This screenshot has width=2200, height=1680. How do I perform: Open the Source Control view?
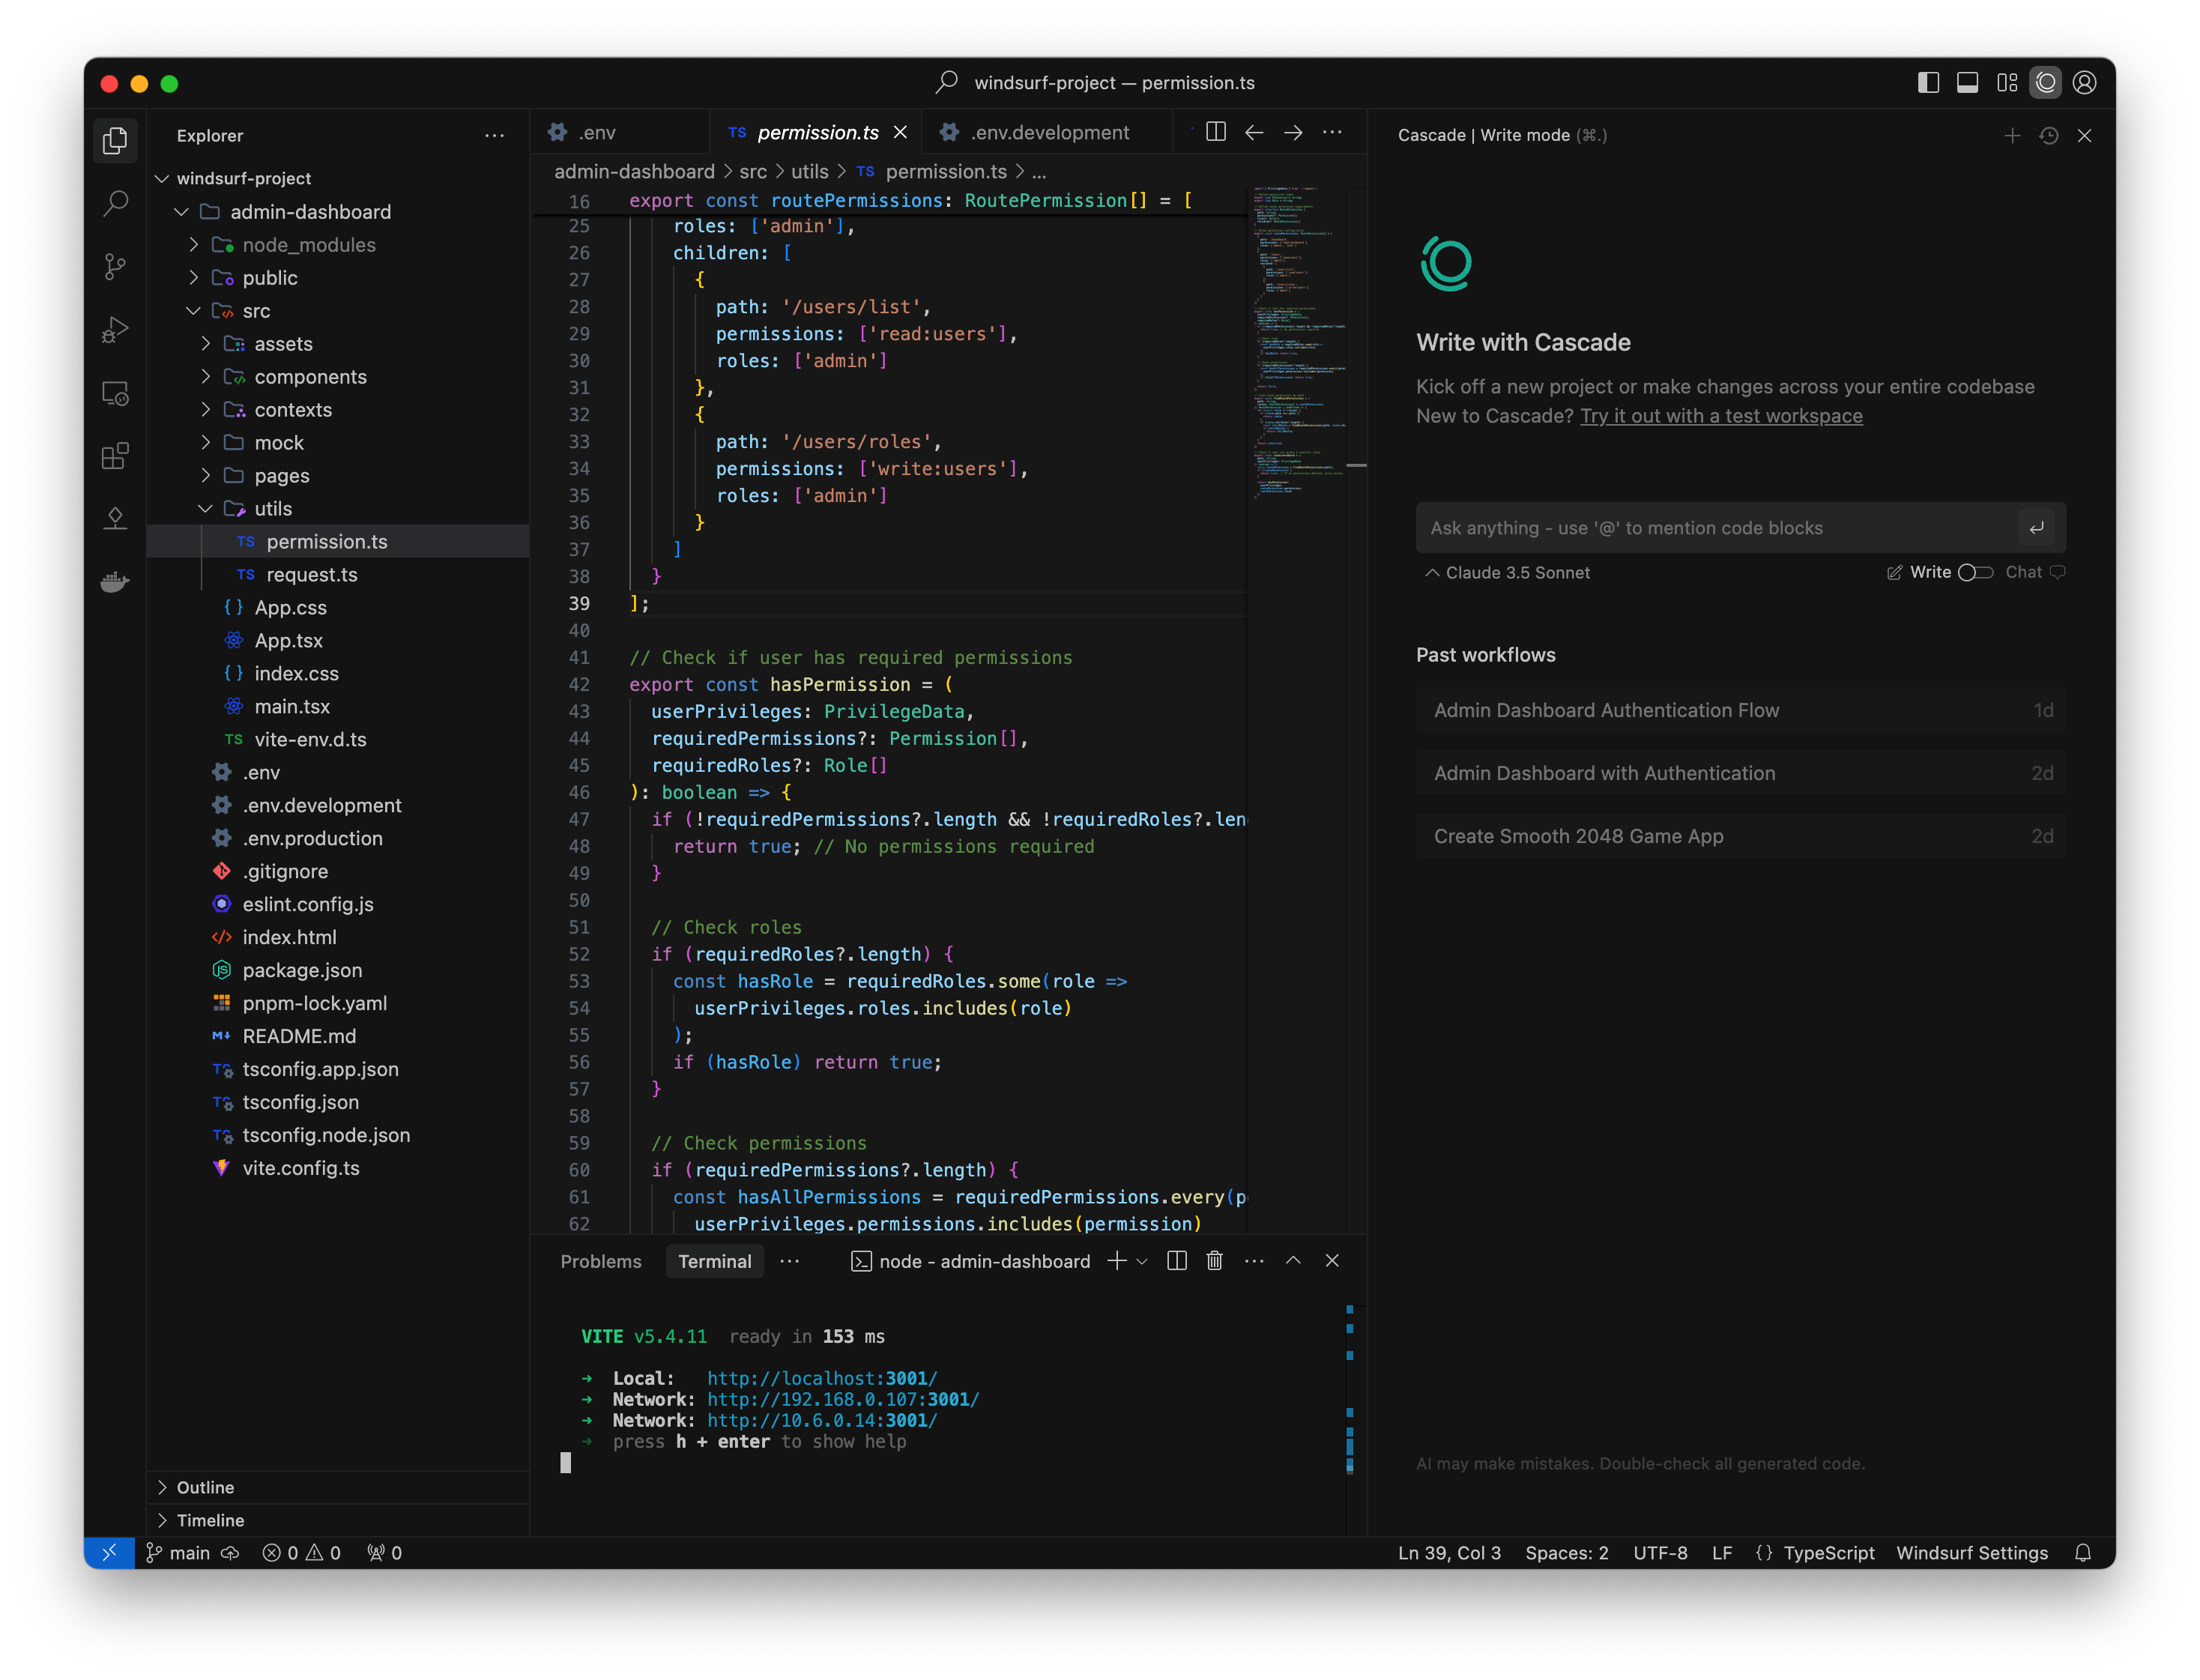click(x=115, y=266)
